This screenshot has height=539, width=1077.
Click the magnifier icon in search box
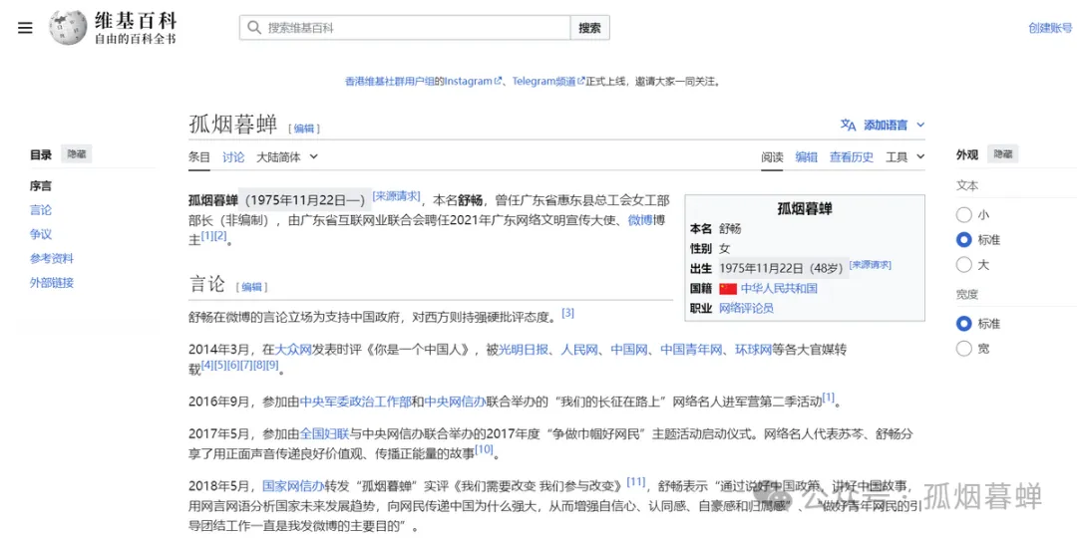tap(254, 28)
